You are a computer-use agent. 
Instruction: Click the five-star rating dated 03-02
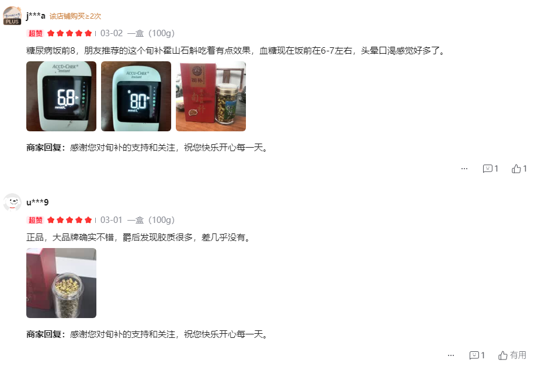point(70,33)
